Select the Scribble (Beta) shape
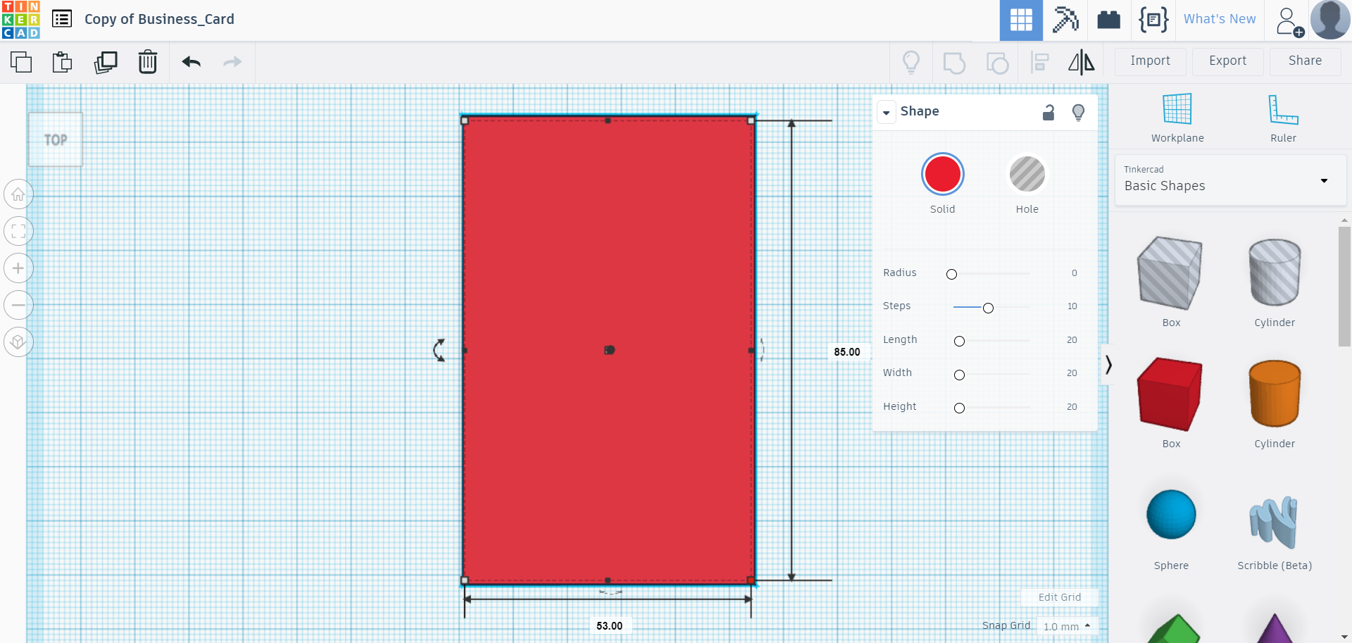 point(1274,522)
